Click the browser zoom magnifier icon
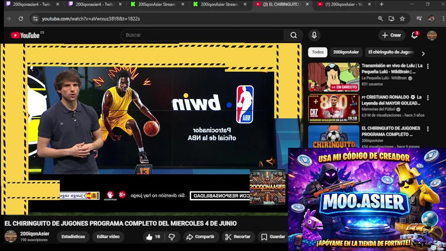Screen dimensions: 446x251 [380, 18]
